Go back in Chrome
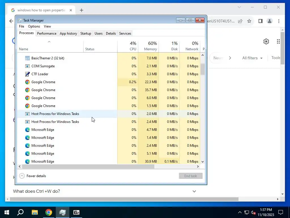This screenshot has height=218, width=290. 11,21
